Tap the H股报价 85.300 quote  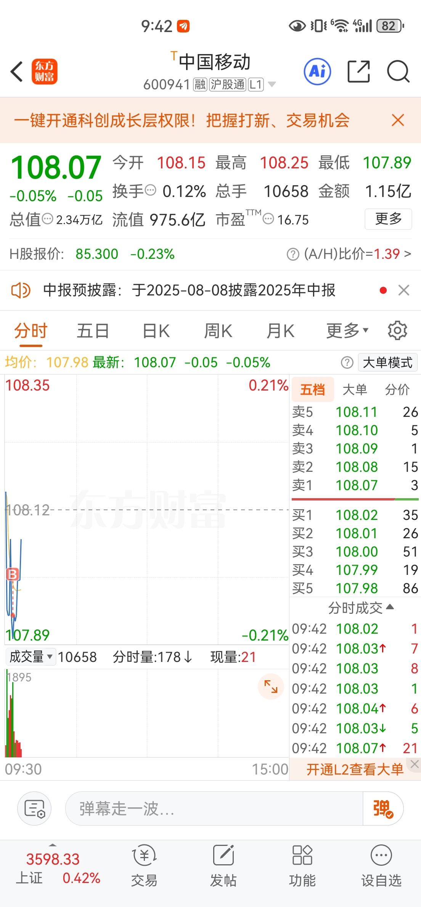click(x=92, y=254)
